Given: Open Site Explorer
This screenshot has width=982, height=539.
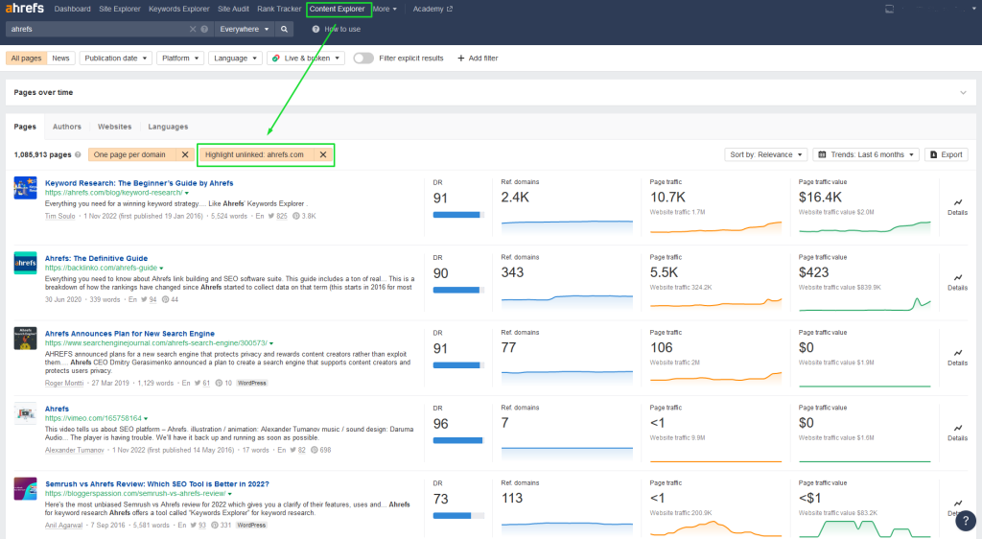Looking at the screenshot, I should 120,9.
